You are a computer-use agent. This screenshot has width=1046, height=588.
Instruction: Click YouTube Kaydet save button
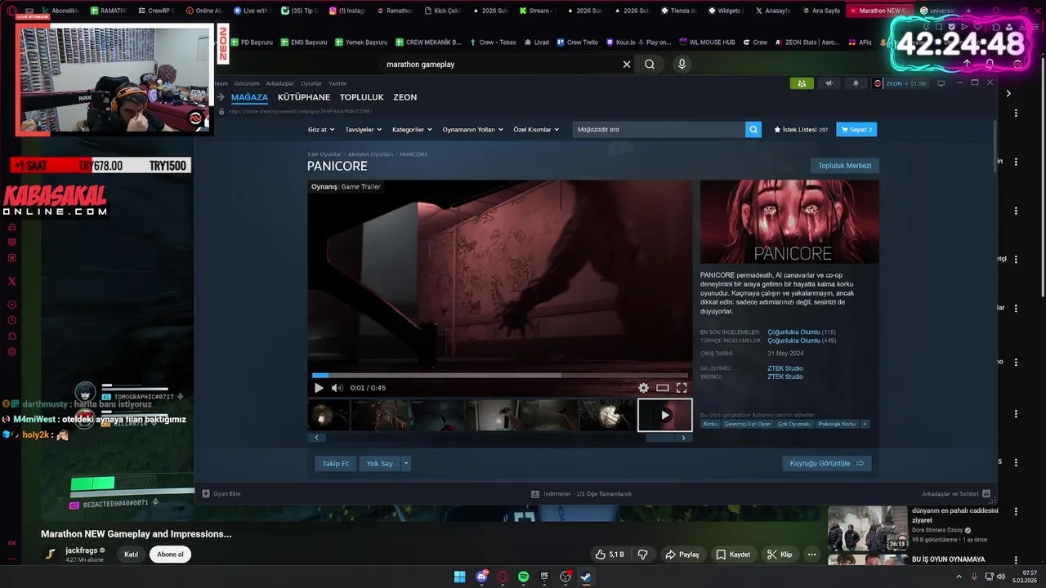coord(733,555)
